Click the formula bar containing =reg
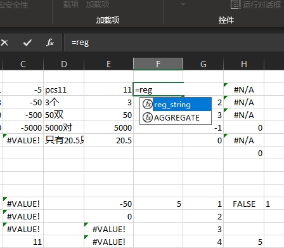Image resolution: width=284 pixels, height=248 pixels. click(174, 42)
